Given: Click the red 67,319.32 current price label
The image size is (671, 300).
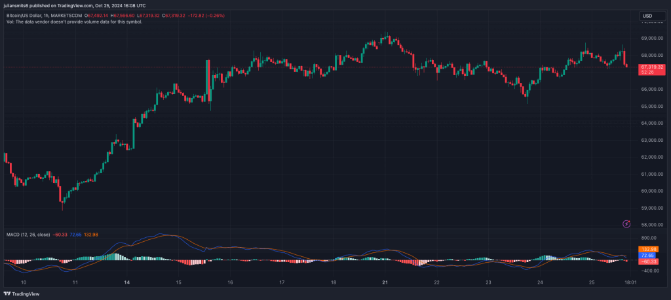Looking at the screenshot, I should click(x=652, y=67).
